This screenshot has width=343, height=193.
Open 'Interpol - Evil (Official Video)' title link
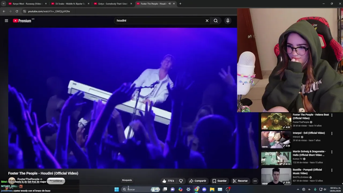pyautogui.click(x=309, y=133)
